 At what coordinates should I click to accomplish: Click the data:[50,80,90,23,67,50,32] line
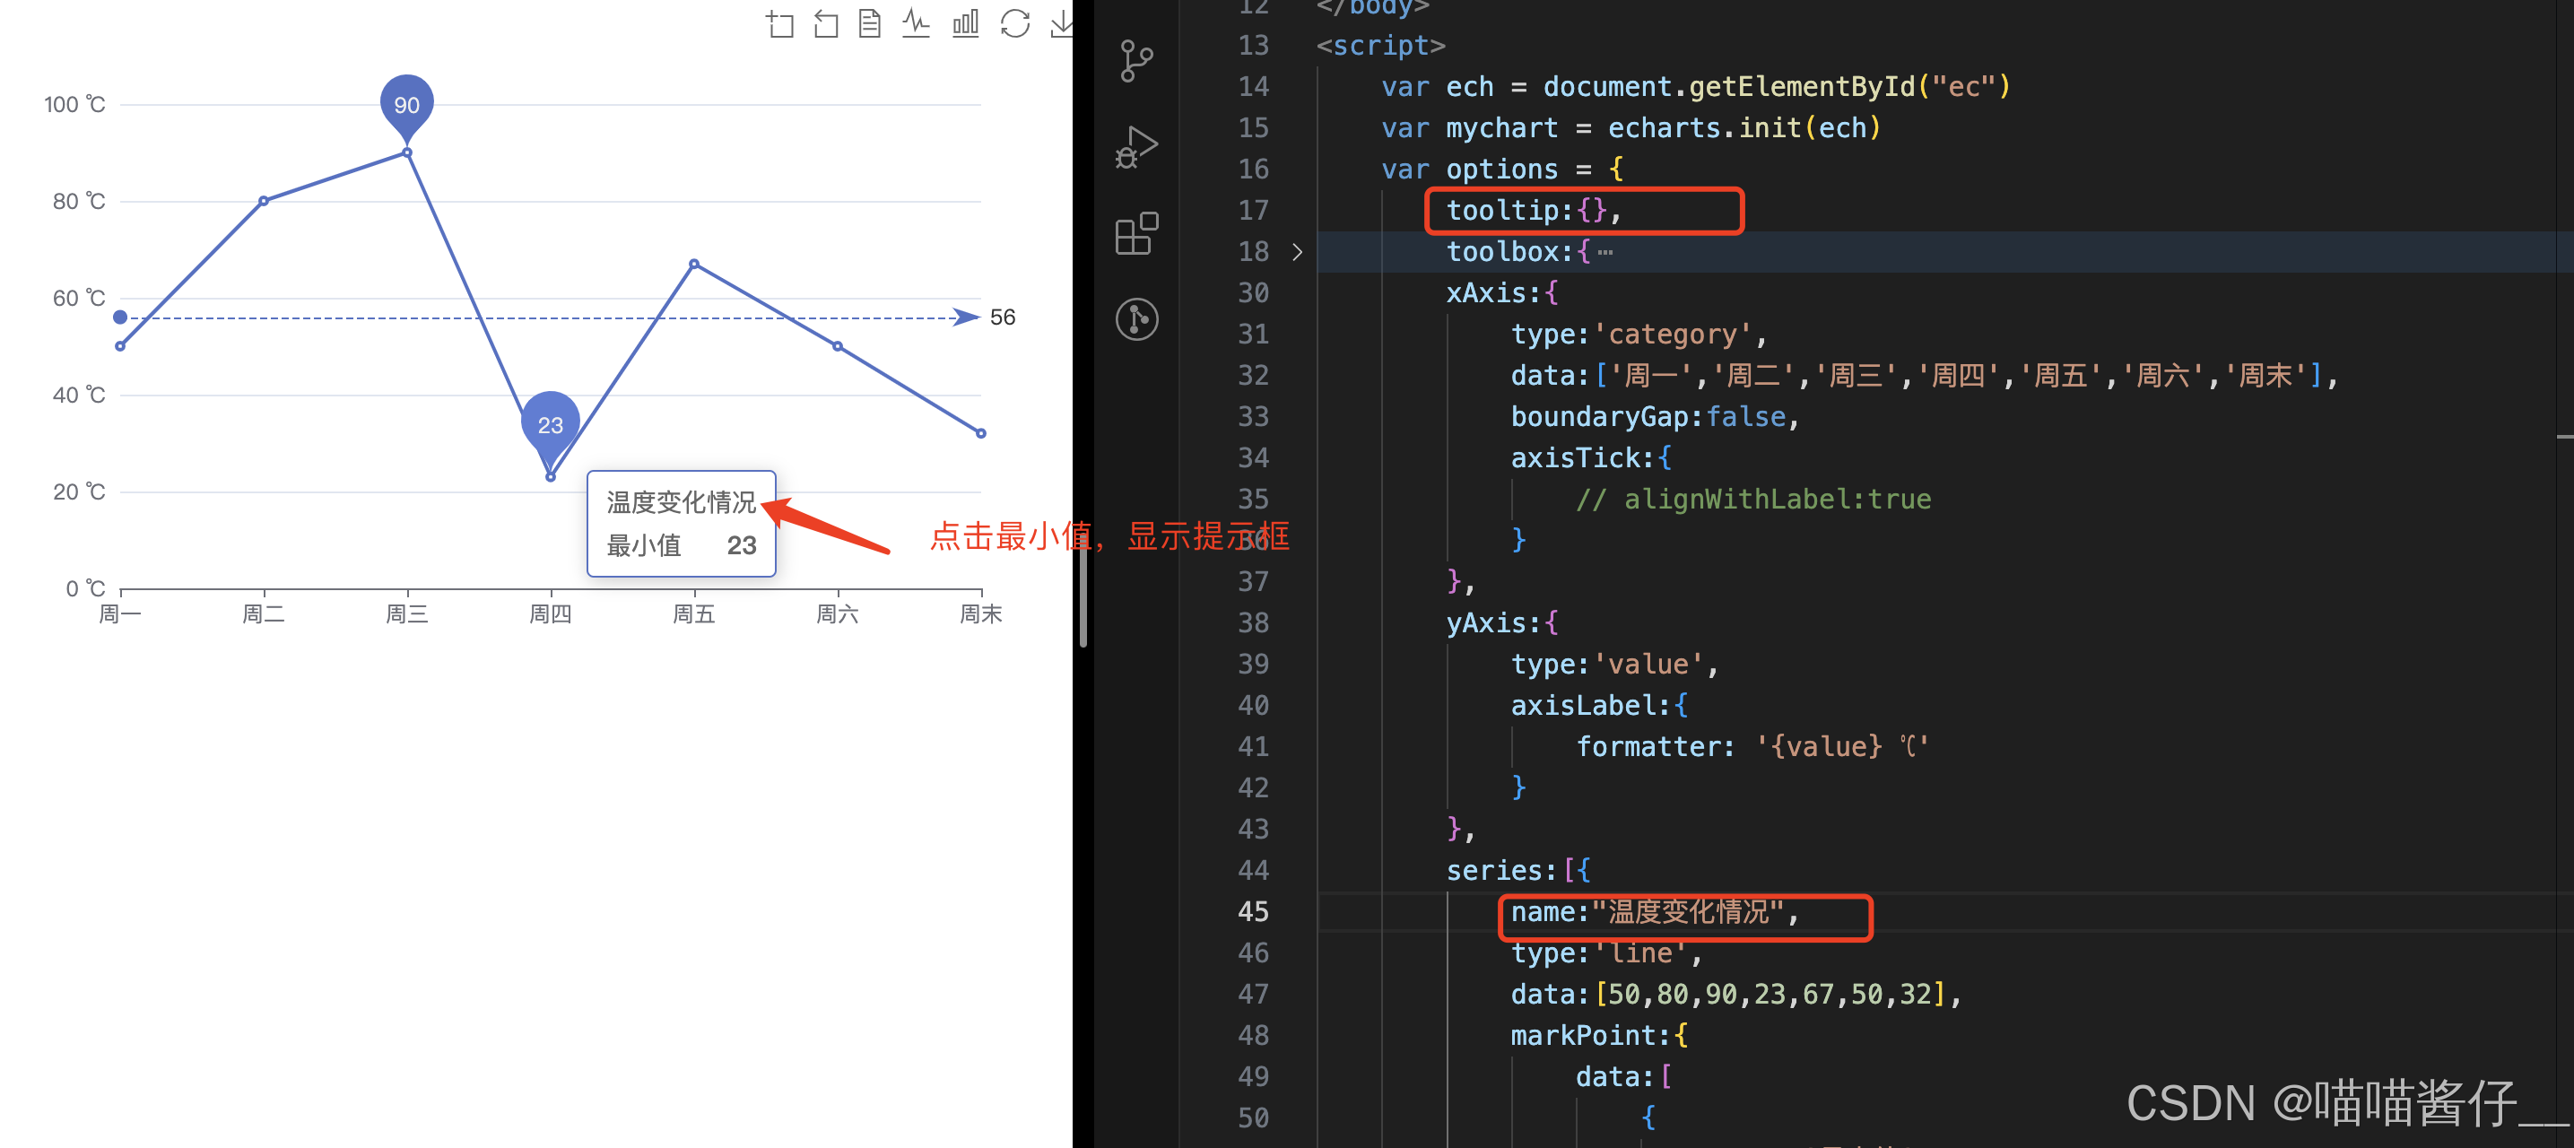[1735, 996]
